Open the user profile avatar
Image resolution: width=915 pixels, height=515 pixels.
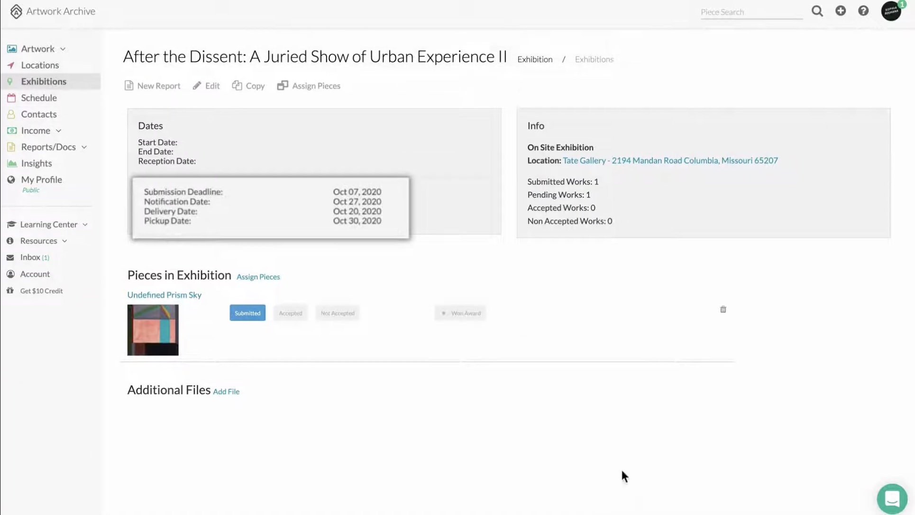(x=891, y=11)
